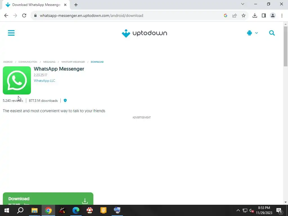This screenshot has width=288, height=216.
Task: Click the site lock icon in address bar
Action: point(35,16)
